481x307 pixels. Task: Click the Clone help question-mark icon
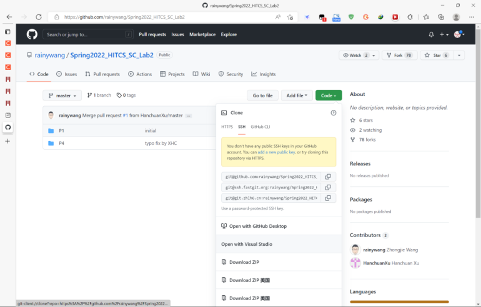pos(334,113)
